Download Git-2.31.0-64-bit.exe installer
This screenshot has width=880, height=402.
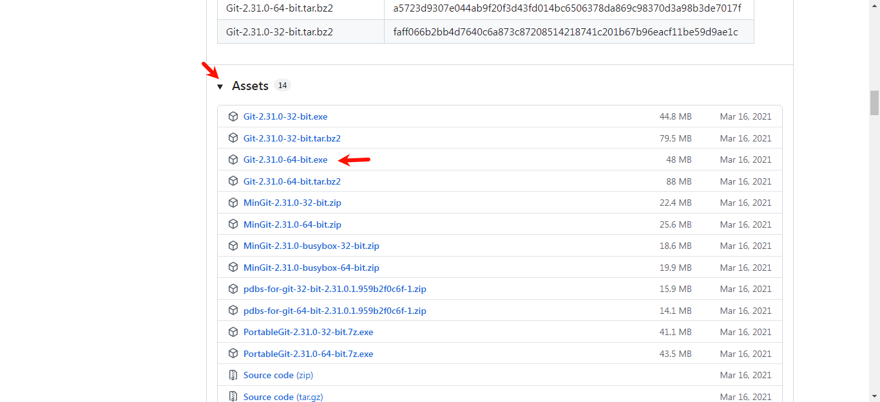click(x=285, y=160)
